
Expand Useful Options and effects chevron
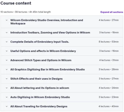[7, 51]
